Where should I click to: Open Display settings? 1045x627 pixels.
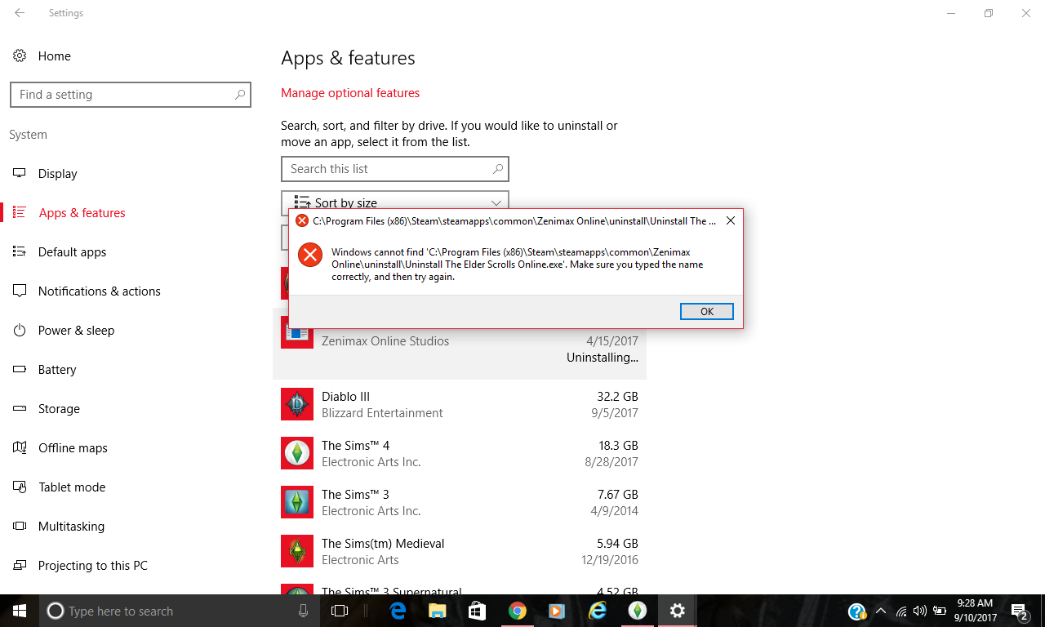pyautogui.click(x=57, y=174)
